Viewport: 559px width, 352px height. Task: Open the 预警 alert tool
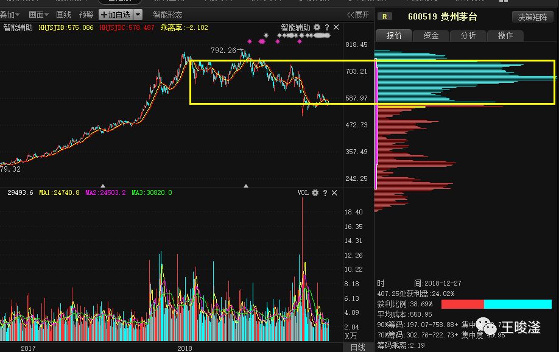pos(86,15)
